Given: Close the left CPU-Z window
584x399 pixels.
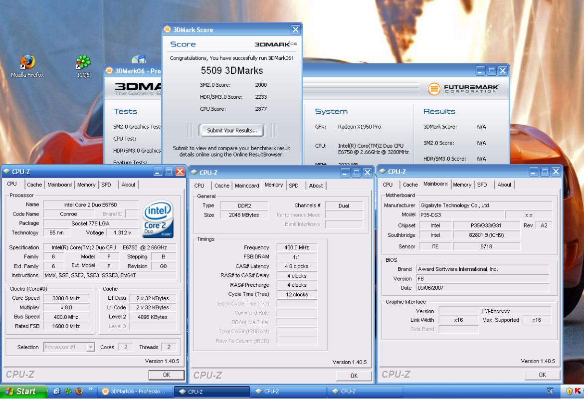Looking at the screenshot, I should tap(180, 172).
